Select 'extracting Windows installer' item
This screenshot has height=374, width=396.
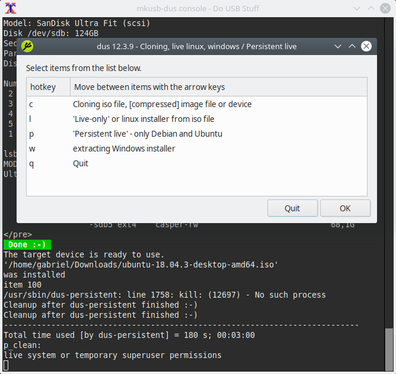(x=197, y=149)
